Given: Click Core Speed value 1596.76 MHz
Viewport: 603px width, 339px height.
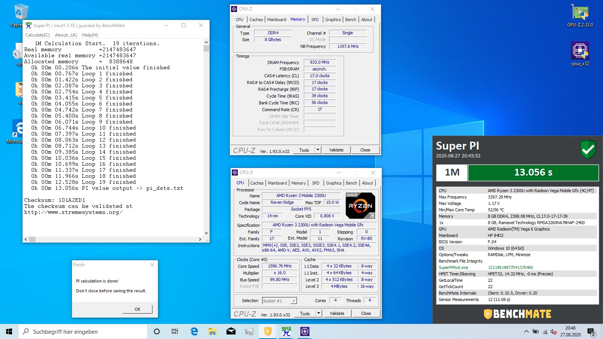Looking at the screenshot, I should click(x=280, y=266).
